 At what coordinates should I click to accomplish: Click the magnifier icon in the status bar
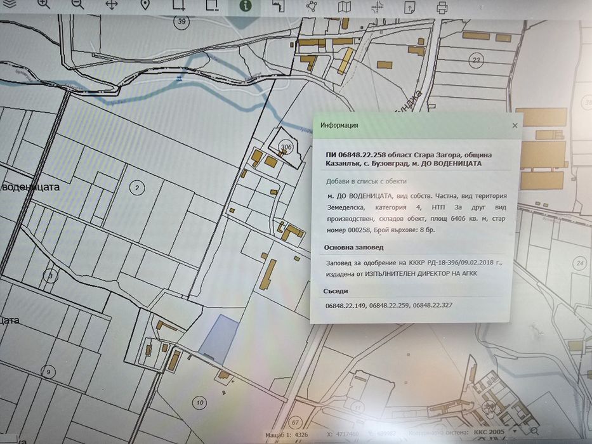(534, 431)
